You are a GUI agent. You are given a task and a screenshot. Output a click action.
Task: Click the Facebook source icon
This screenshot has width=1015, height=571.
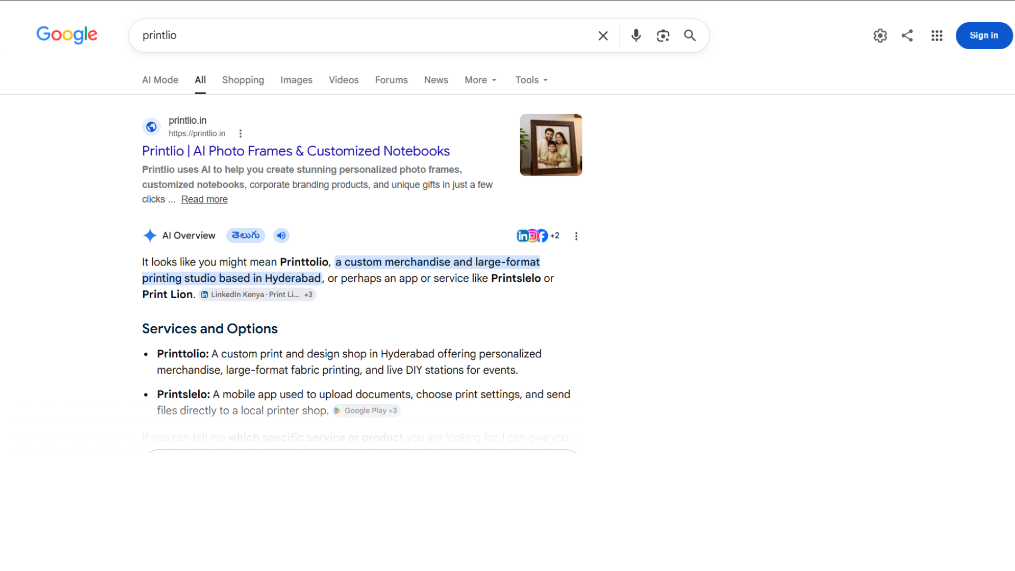[543, 236]
